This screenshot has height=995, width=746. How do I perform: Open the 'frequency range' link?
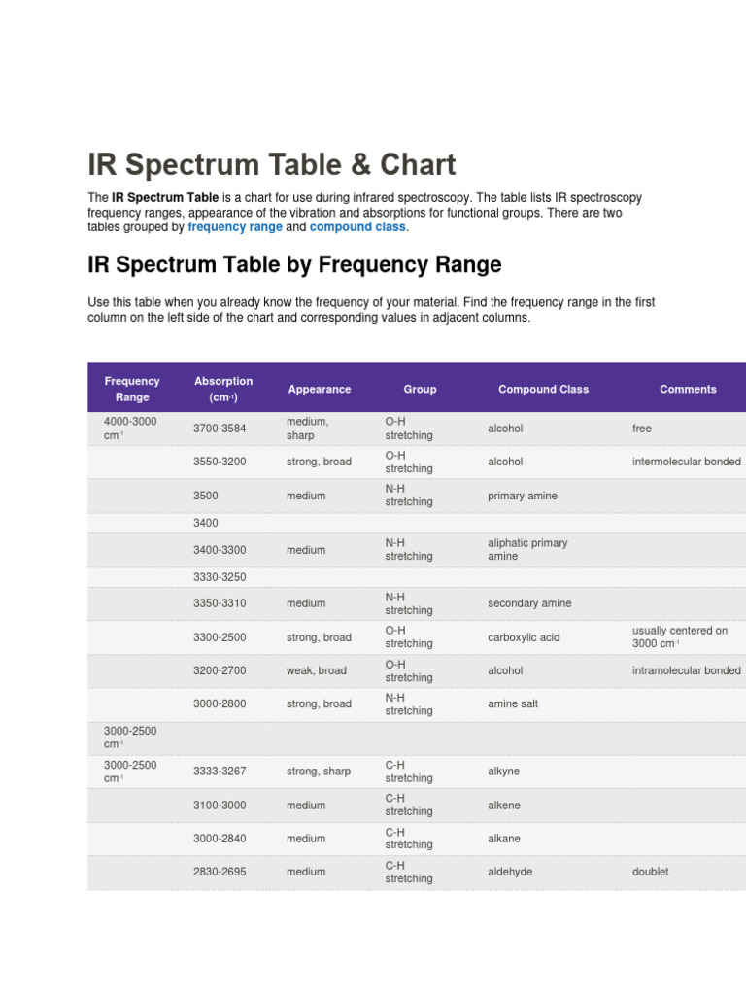[235, 226]
